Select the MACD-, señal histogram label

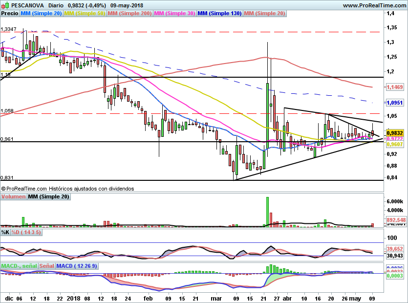coord(19,266)
